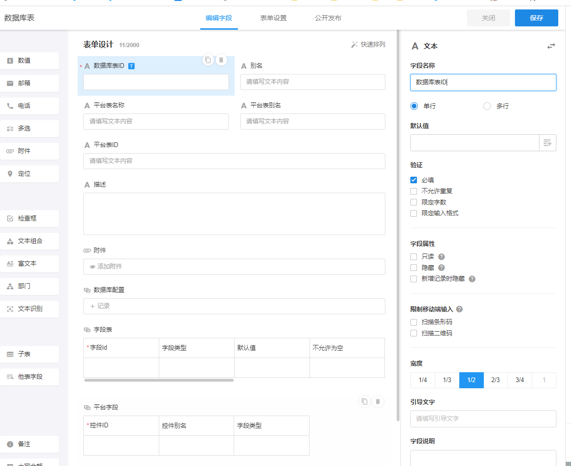This screenshot has width=571, height=466.
Task: Add the 定位 location field from sidebar
Action: [x=29, y=174]
